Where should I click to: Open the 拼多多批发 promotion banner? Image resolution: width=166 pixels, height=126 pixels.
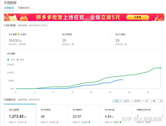click(84, 17)
